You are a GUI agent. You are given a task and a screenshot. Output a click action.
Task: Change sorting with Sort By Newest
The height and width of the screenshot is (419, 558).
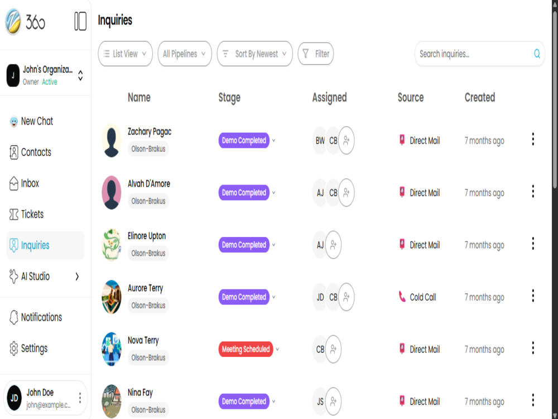pos(255,54)
